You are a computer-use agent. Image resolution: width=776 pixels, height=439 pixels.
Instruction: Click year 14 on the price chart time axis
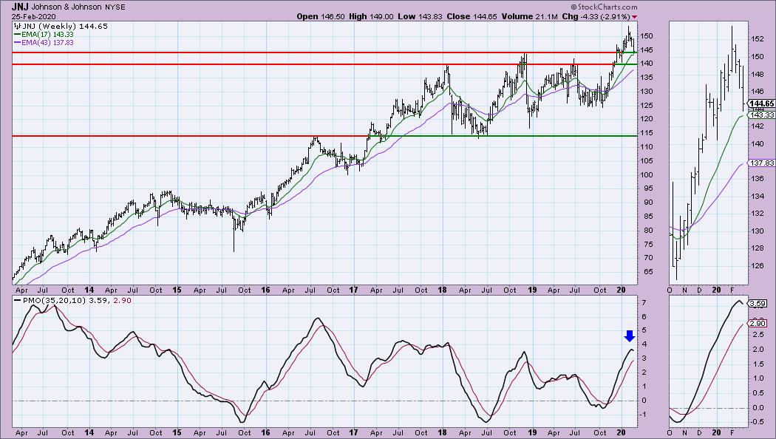89,290
